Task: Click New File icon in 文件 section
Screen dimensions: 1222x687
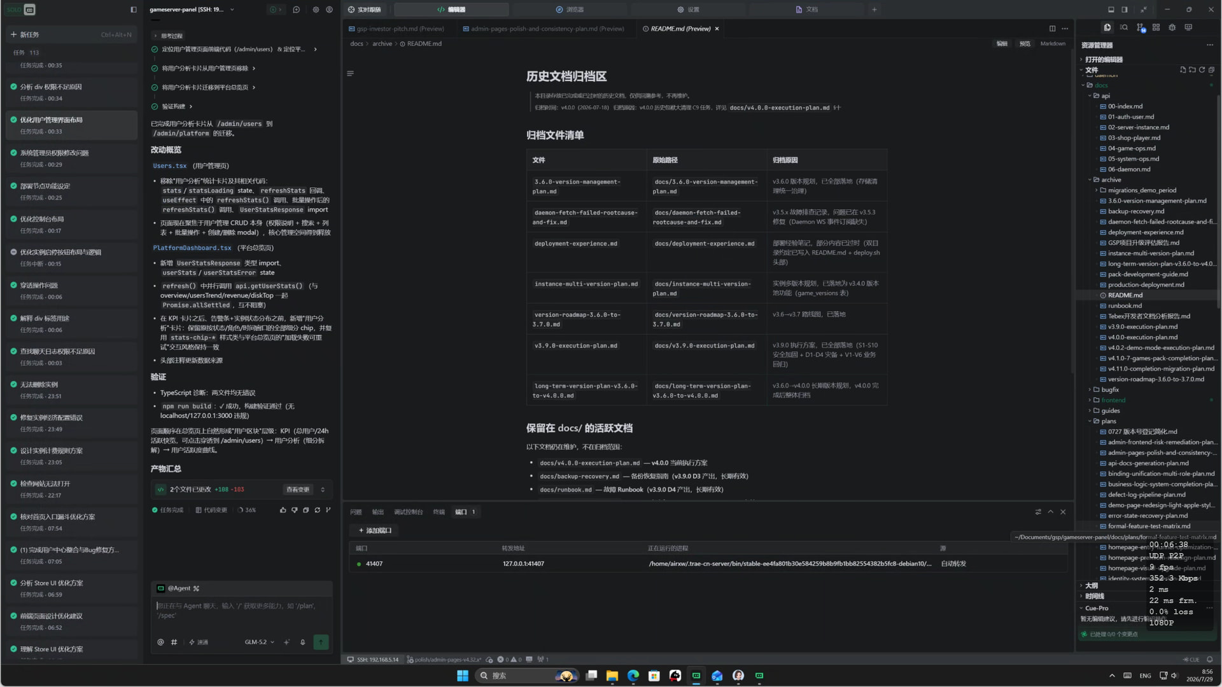Action: (1183, 70)
